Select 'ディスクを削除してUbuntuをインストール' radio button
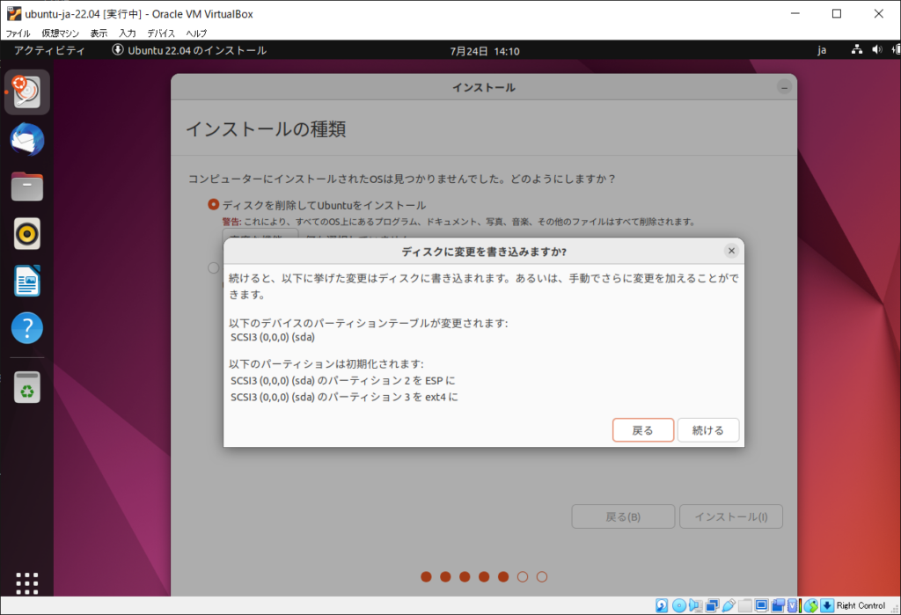 (x=213, y=204)
